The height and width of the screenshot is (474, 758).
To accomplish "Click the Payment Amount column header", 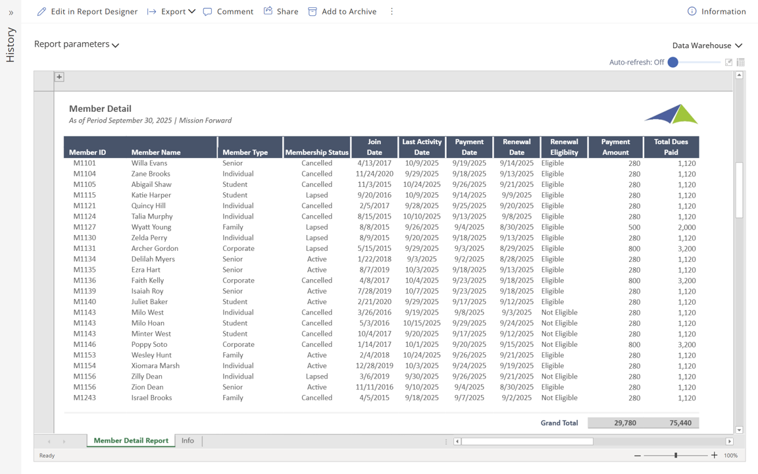I will pos(615,147).
